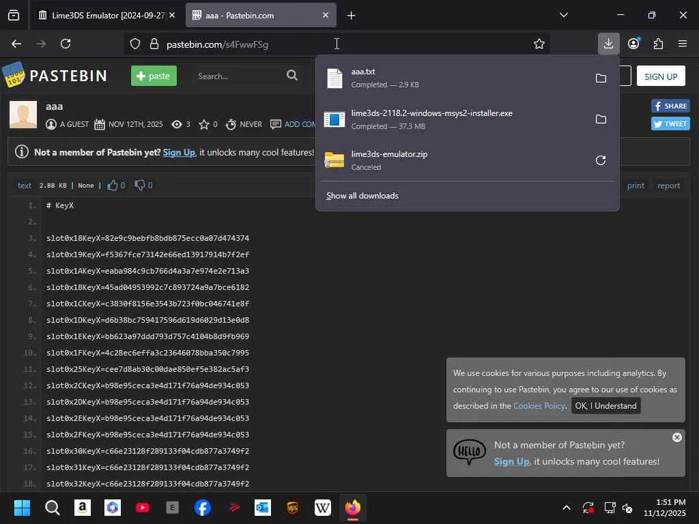
Task: Open the extensions puzzle icon
Action: click(658, 44)
